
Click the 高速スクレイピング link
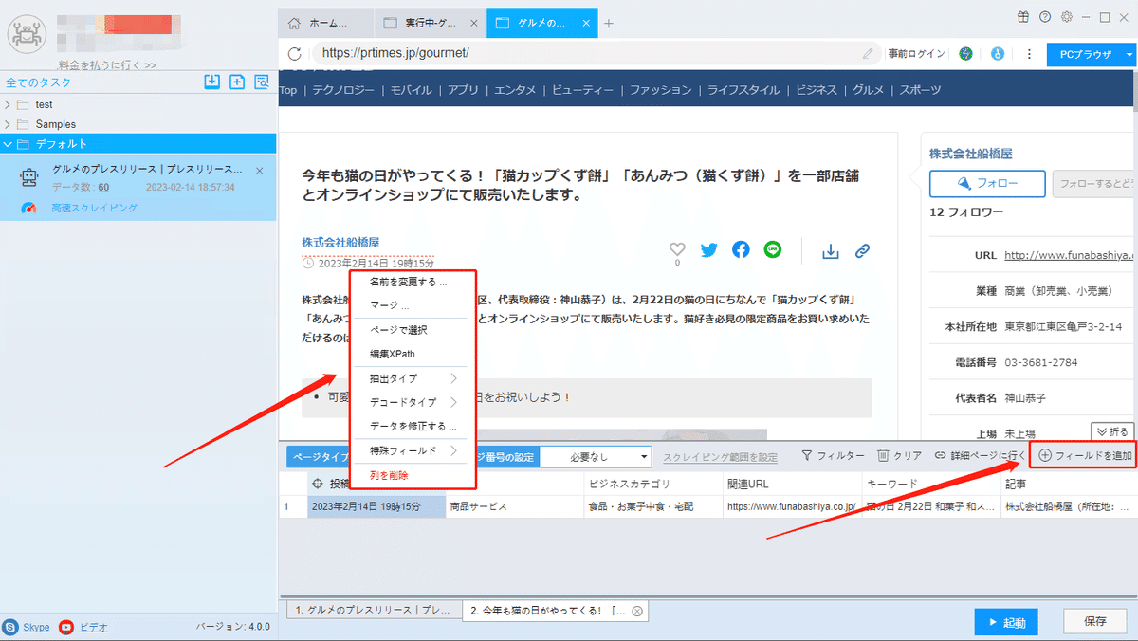click(95, 208)
